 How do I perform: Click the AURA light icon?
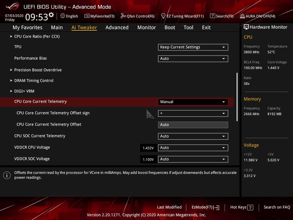[x=242, y=16]
